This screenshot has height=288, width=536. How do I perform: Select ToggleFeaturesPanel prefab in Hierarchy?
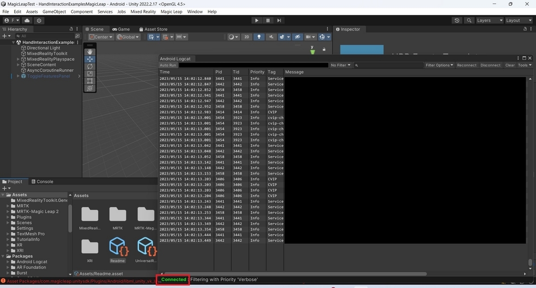coord(48,76)
